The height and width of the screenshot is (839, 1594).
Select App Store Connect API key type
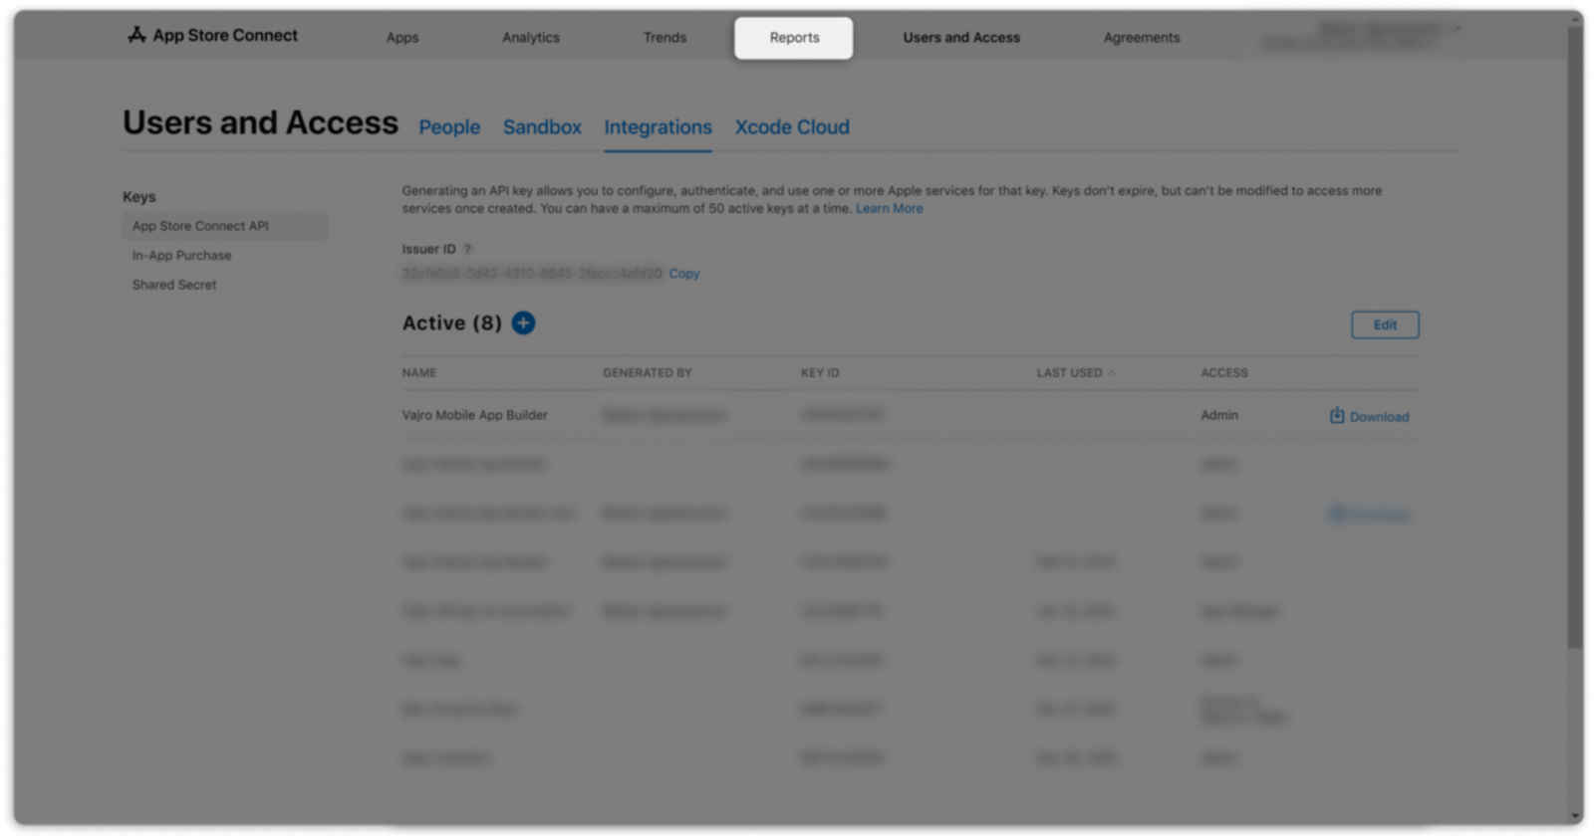tap(225, 226)
